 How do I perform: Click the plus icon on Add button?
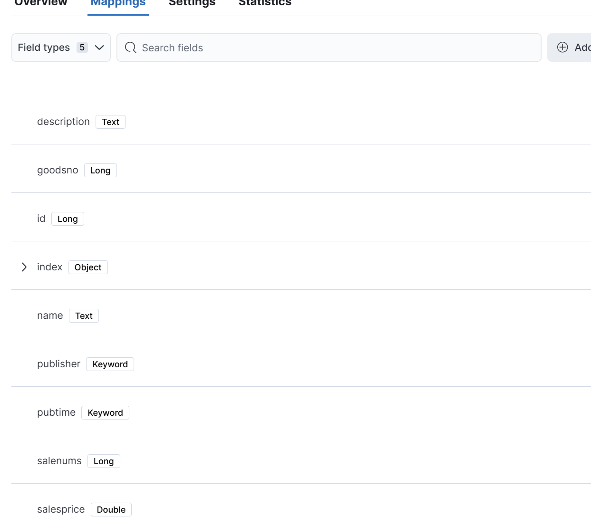point(562,47)
